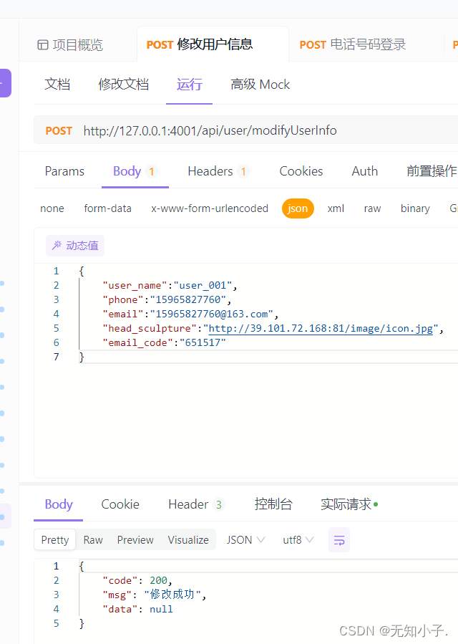Open the response Header tab
This screenshot has height=644, width=458.
pos(197,504)
